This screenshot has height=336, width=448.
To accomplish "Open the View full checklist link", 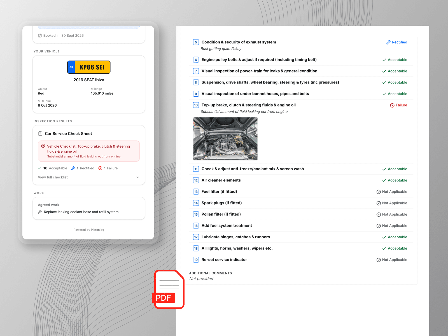I will pyautogui.click(x=53, y=177).
